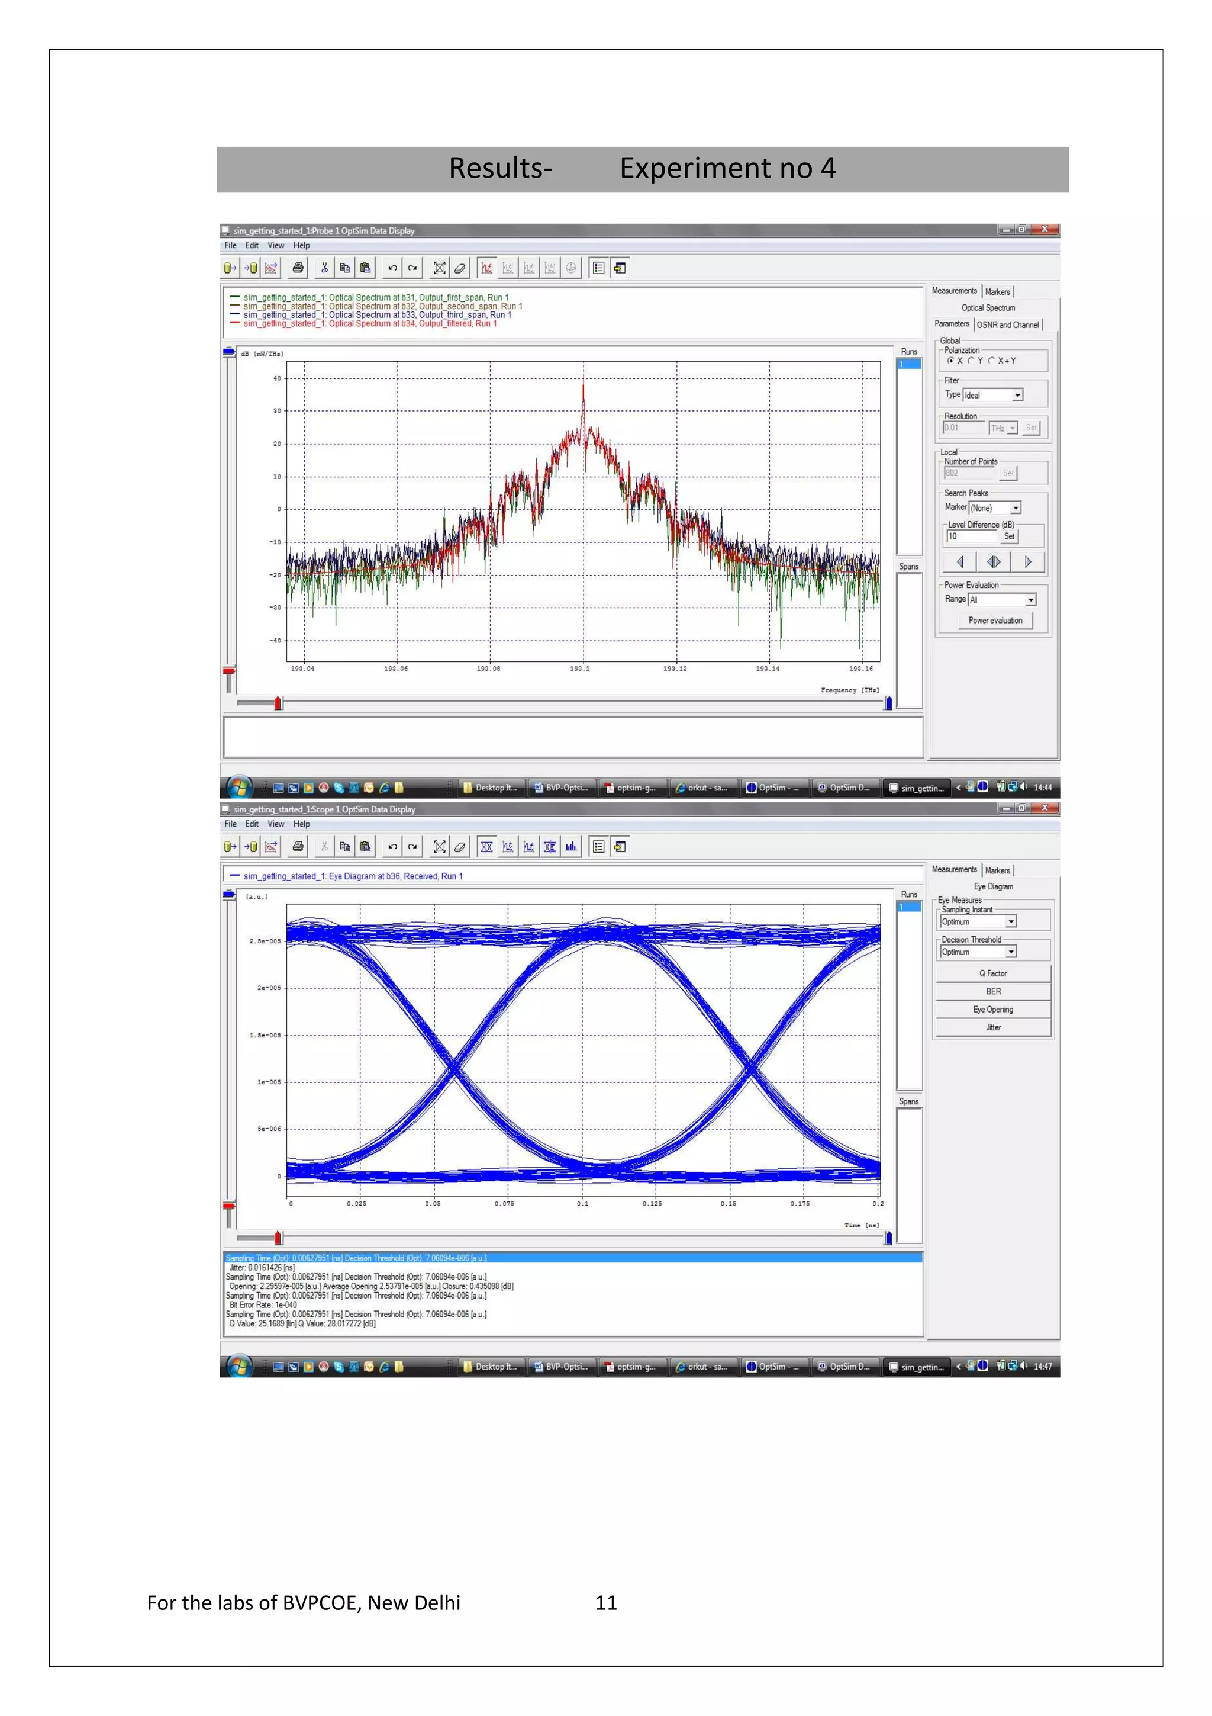Click histogram icon in the Scope 1 toolbar
Screen dimensions: 1212x1716
coord(570,846)
